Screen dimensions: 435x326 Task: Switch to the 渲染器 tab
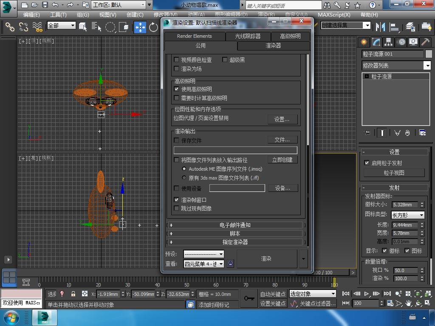point(273,46)
